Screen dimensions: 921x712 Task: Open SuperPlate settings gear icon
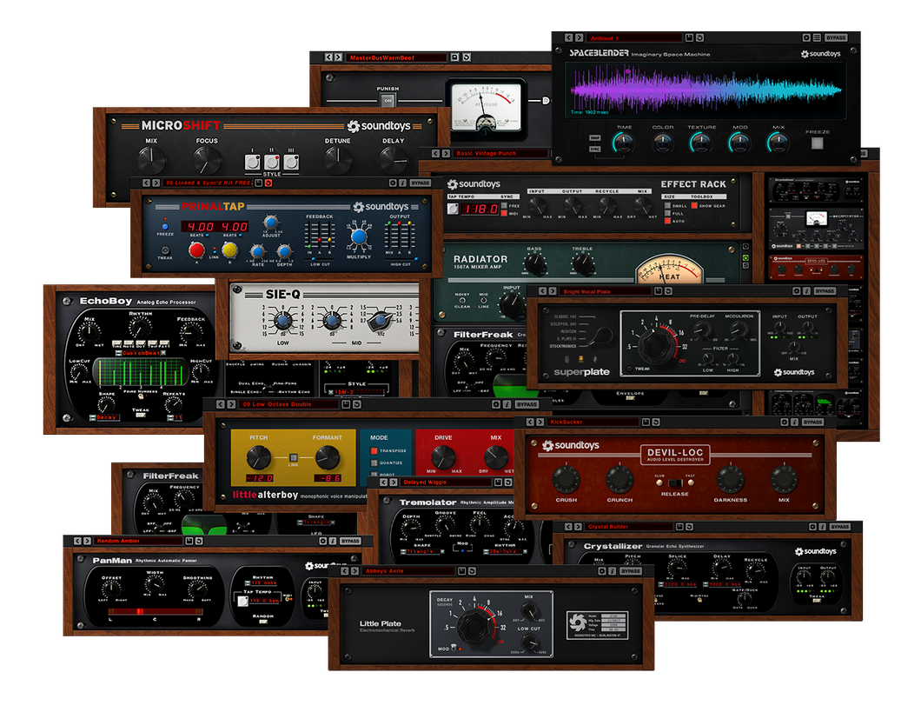(797, 290)
